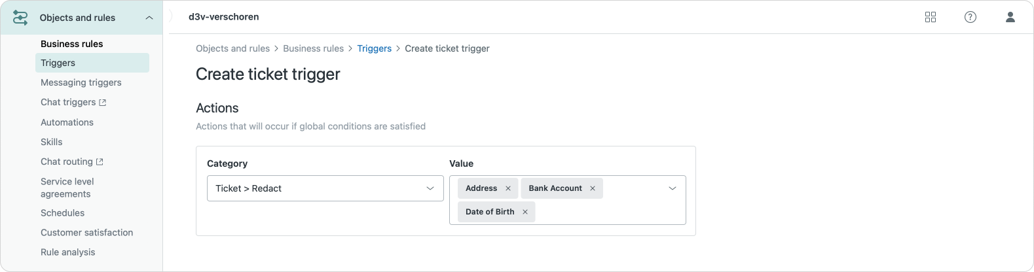Remove the Bank Account tag
The image size is (1034, 272).
(592, 188)
